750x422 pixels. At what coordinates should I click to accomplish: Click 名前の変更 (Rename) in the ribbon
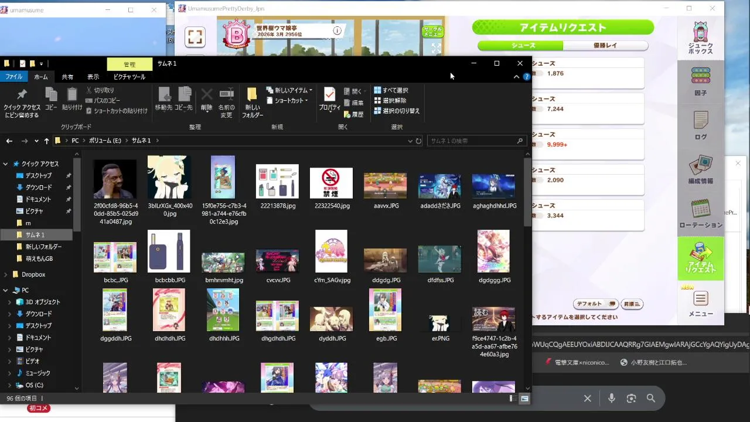click(226, 103)
